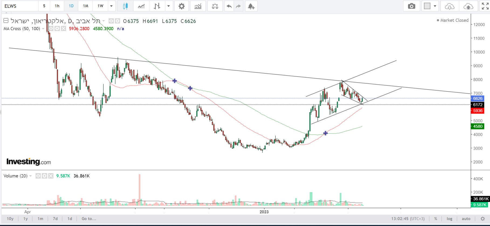The image size is (490, 226).
Task: Click the Market Closed status indicator
Action: click(453, 20)
